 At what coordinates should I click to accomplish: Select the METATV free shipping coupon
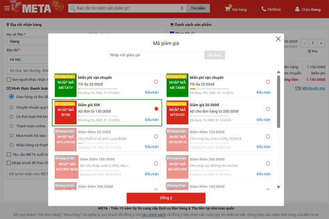tap(156, 82)
